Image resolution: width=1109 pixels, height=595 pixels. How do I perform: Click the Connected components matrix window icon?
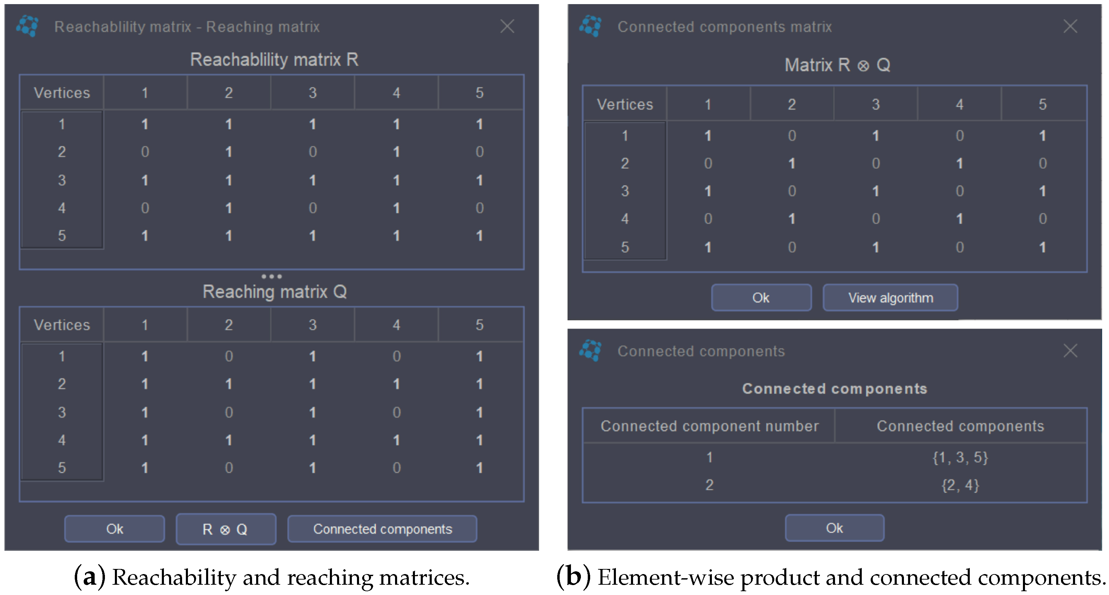590,26
